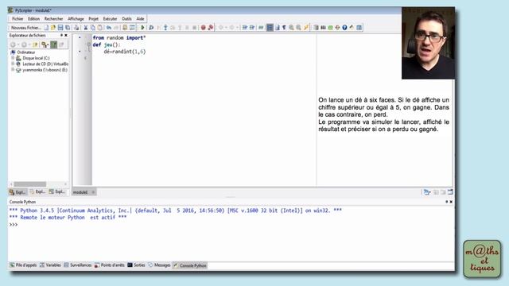Select Disque local (C:) in the file explorer
This screenshot has height=286, width=509.
click(36, 58)
